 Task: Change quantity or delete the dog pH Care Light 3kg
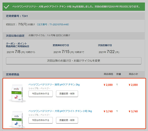67,120
